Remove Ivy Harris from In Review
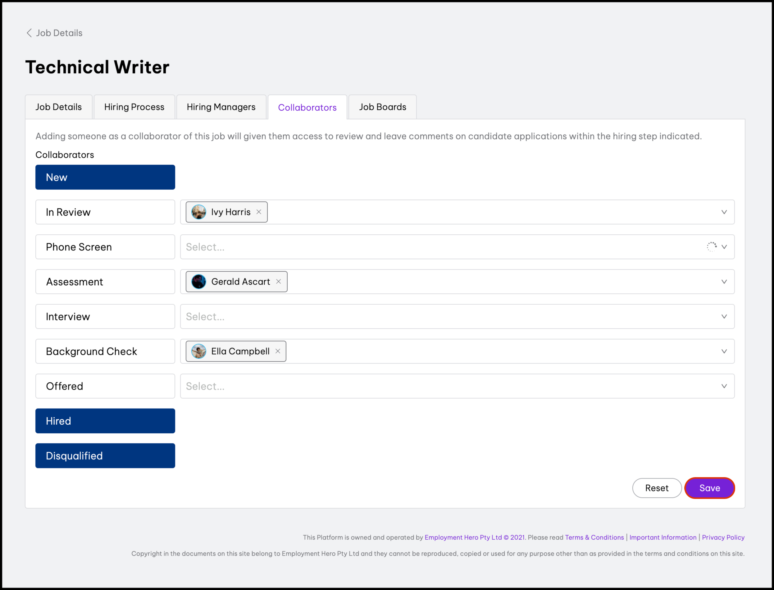Viewport: 774px width, 590px height. pyautogui.click(x=259, y=212)
